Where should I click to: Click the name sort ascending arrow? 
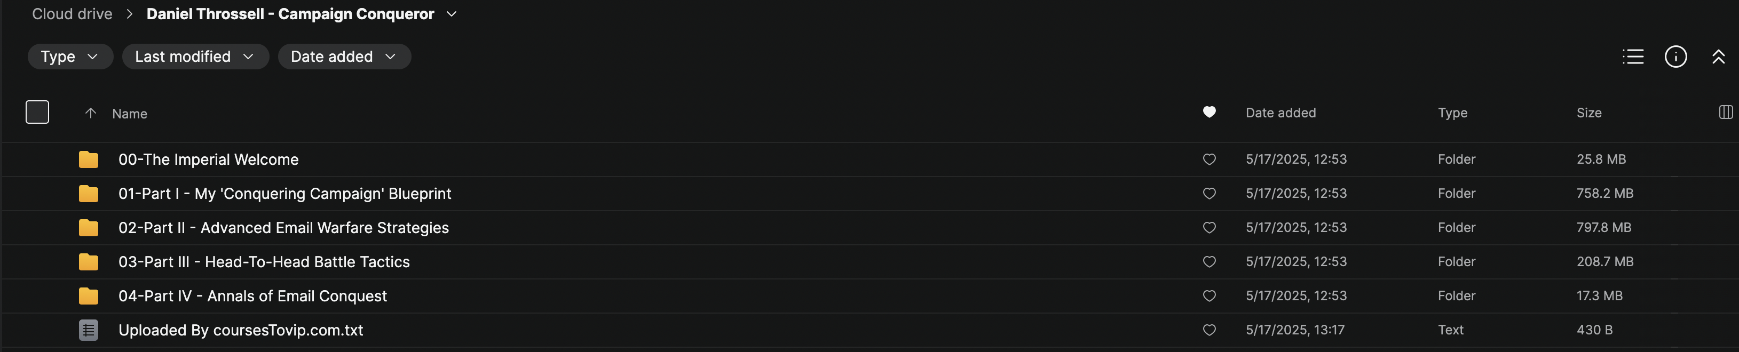[x=90, y=113]
